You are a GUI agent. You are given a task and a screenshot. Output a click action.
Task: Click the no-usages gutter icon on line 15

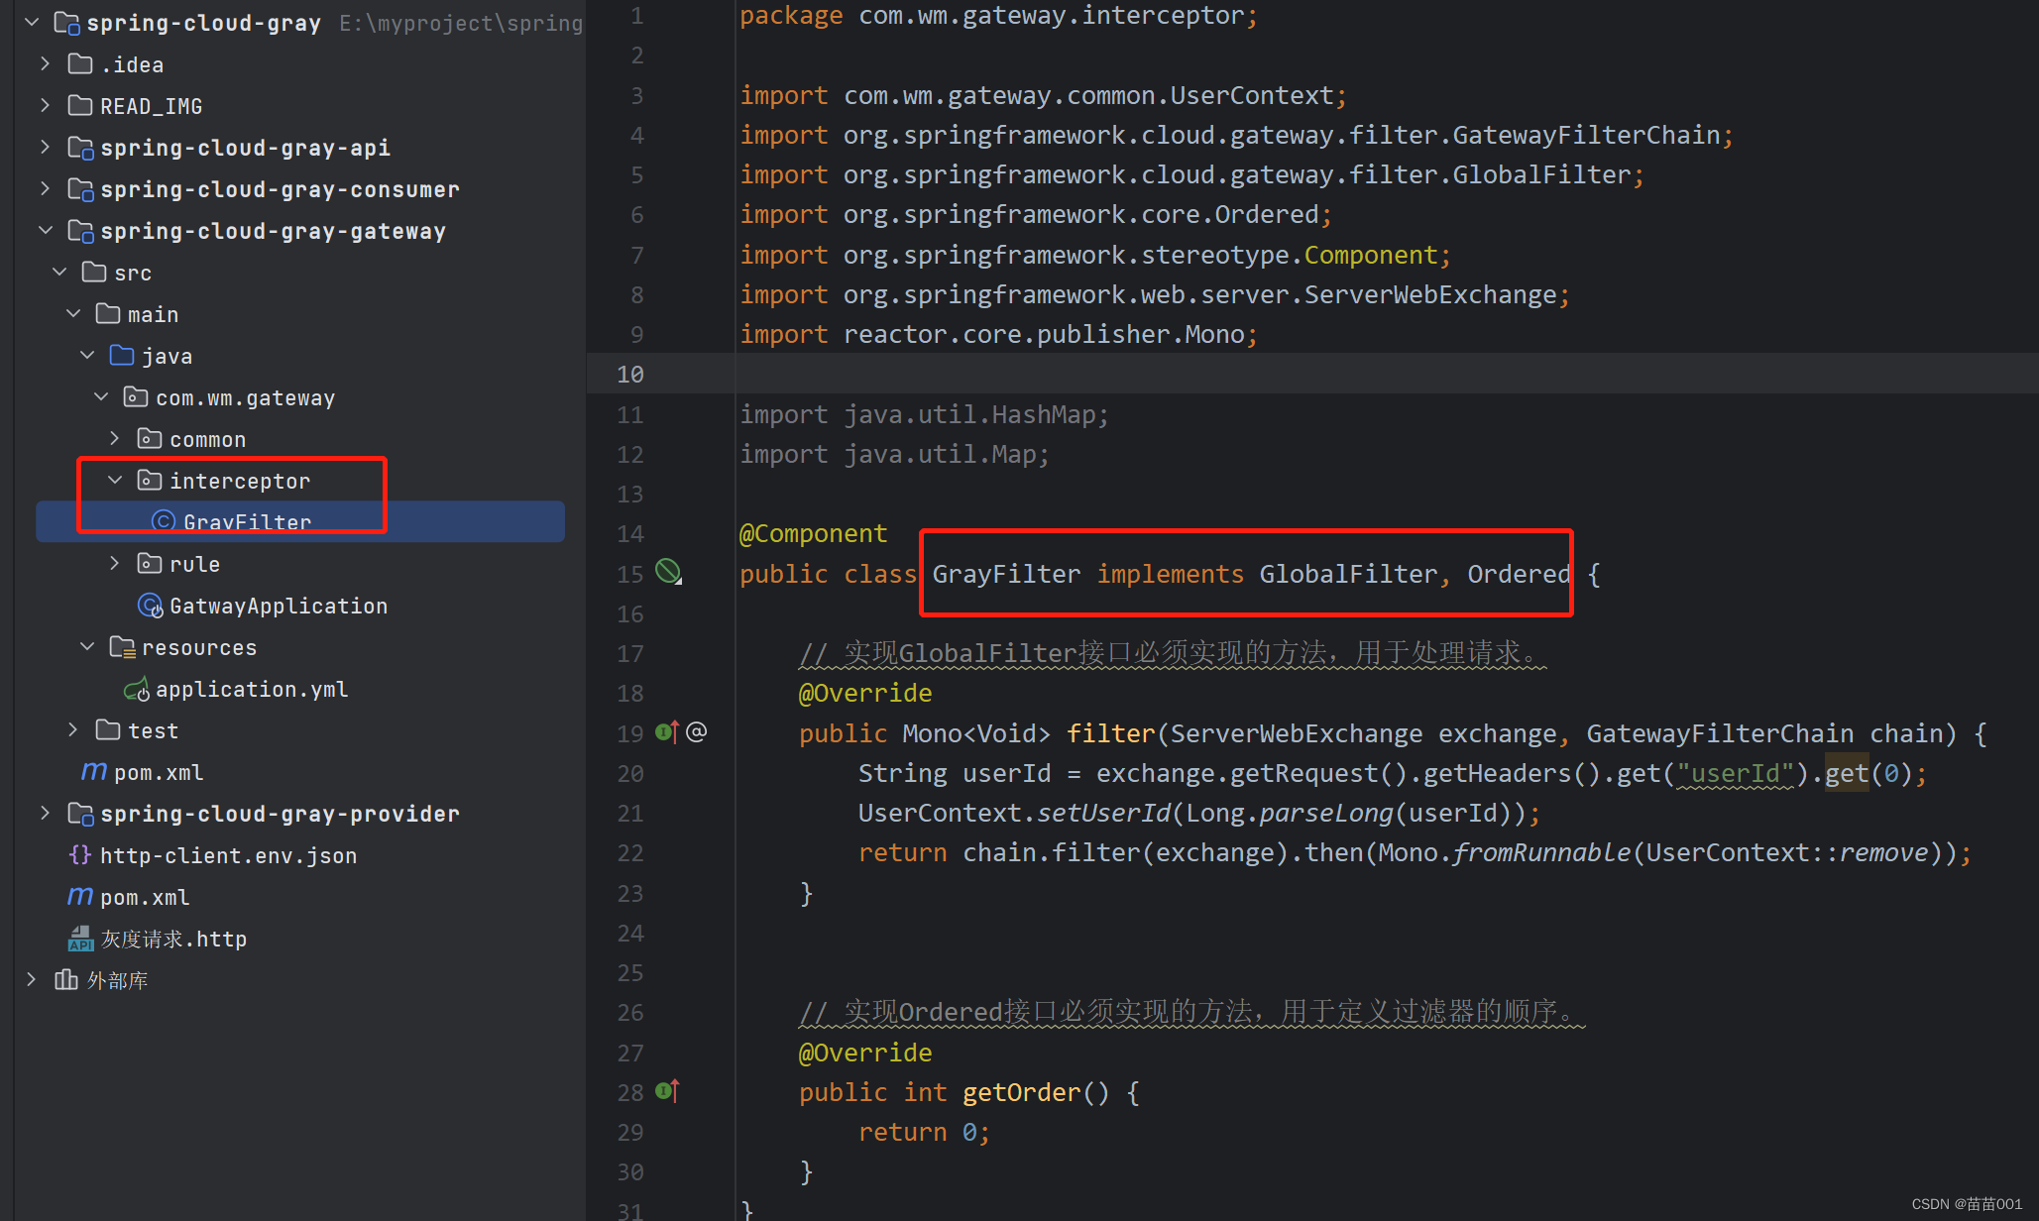pyautogui.click(x=669, y=572)
